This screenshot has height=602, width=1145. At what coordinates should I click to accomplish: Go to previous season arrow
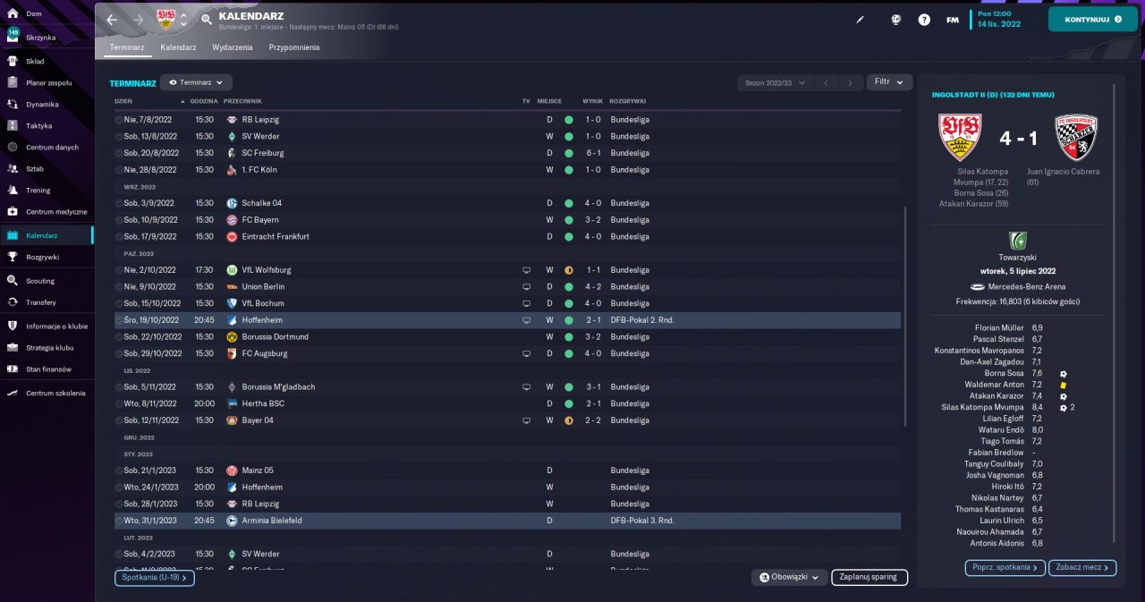[x=827, y=82]
